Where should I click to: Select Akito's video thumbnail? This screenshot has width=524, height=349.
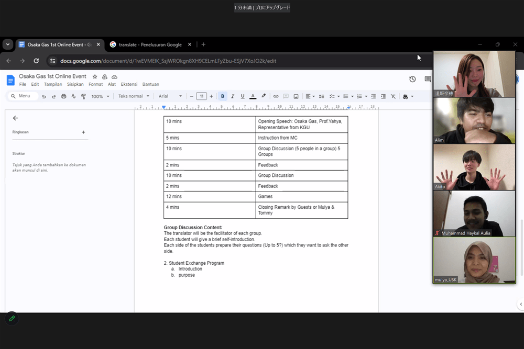click(474, 167)
